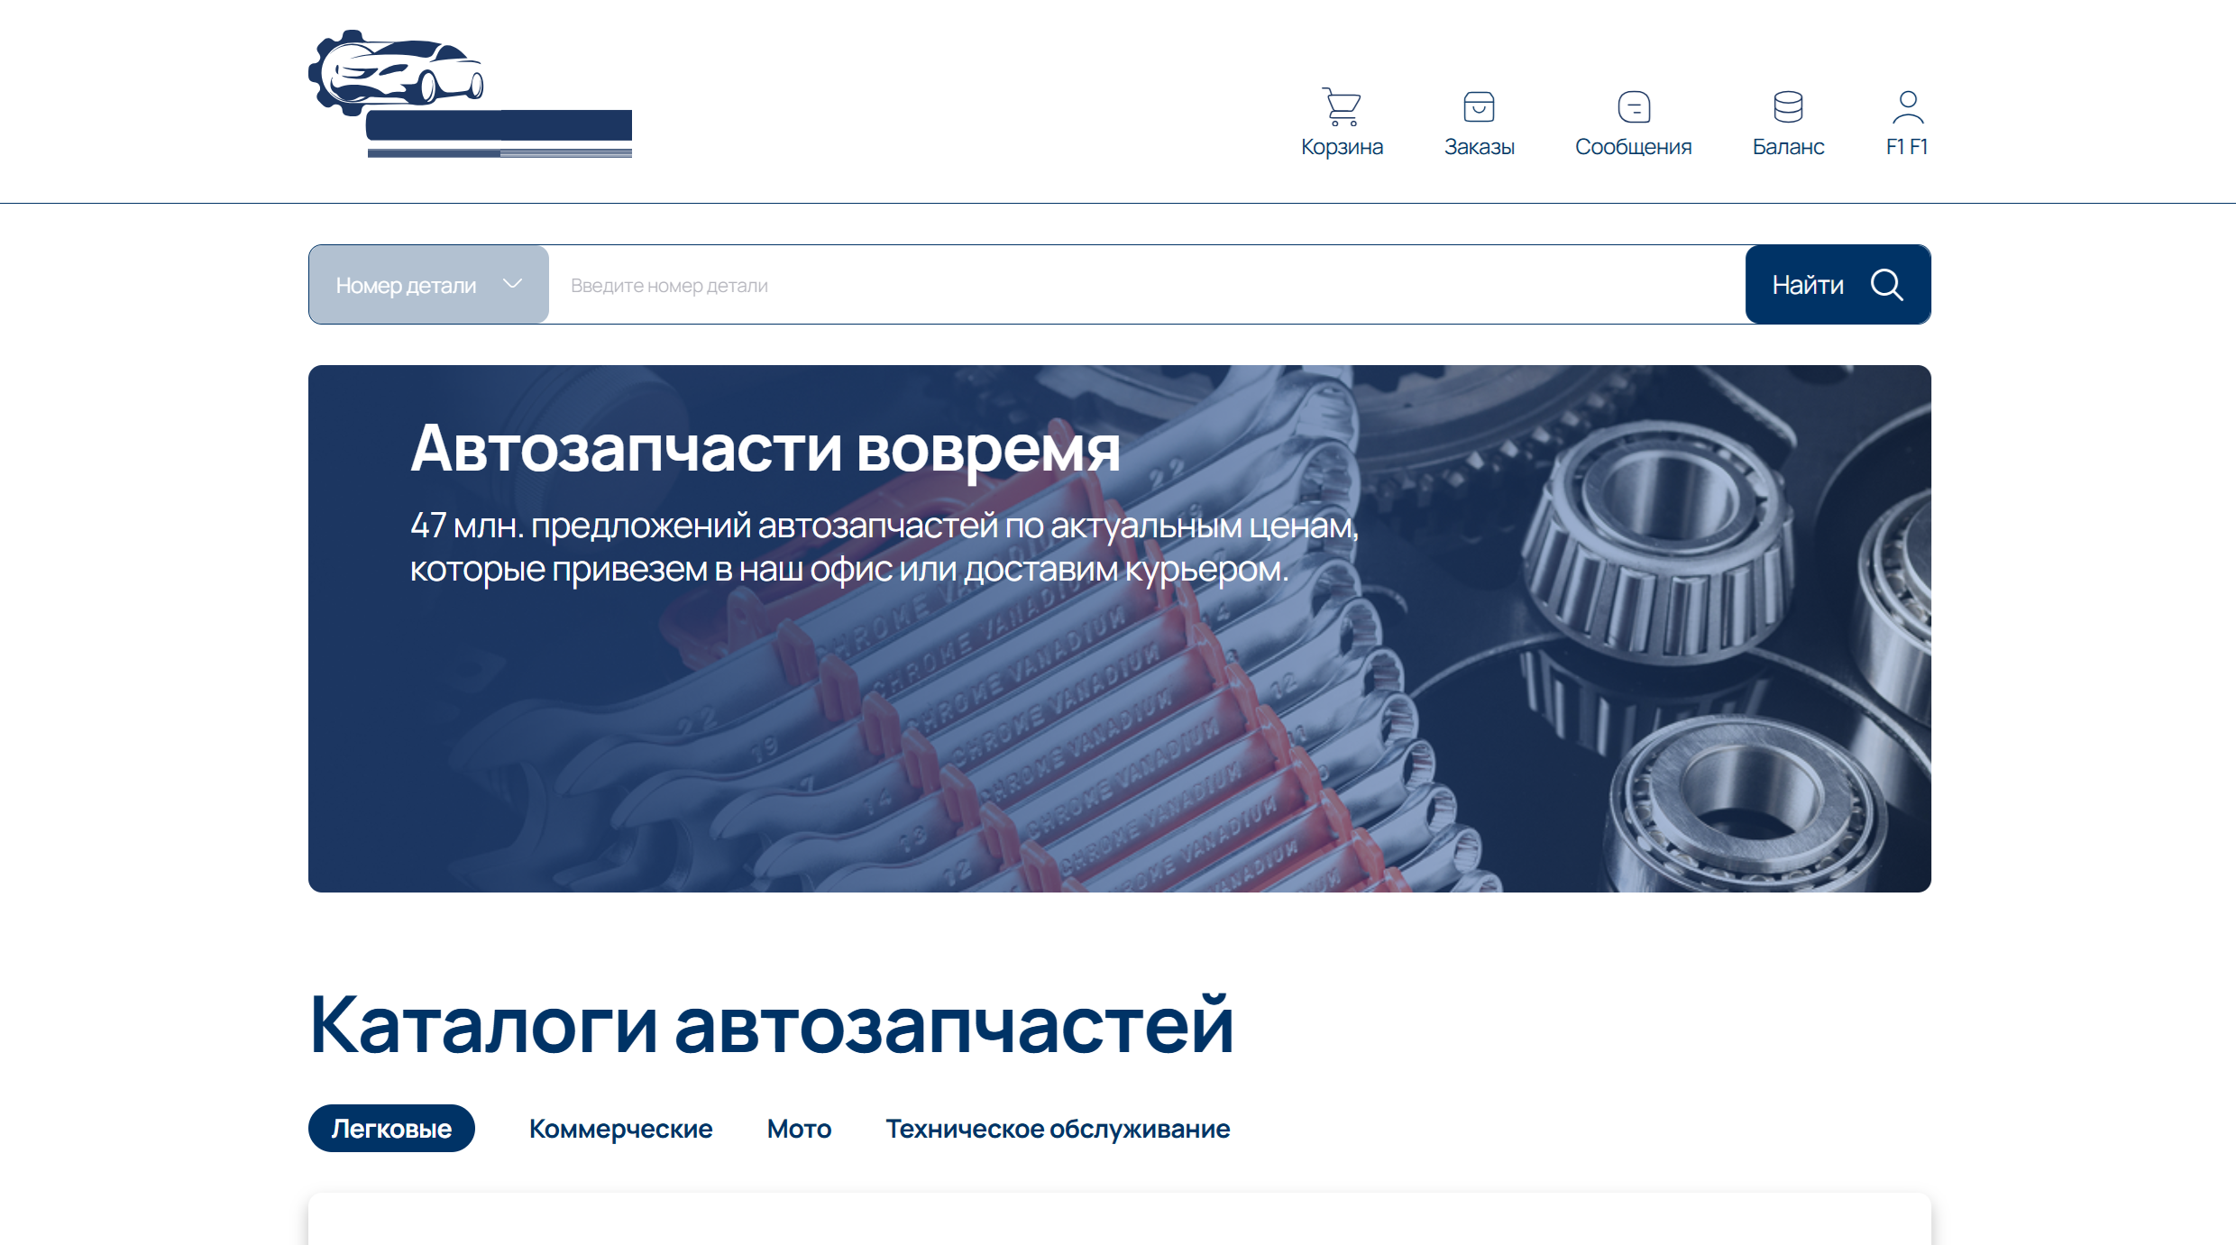Image resolution: width=2236 pixels, height=1245 pixels.
Task: Click the F1 F1 account name
Action: click(x=1907, y=147)
